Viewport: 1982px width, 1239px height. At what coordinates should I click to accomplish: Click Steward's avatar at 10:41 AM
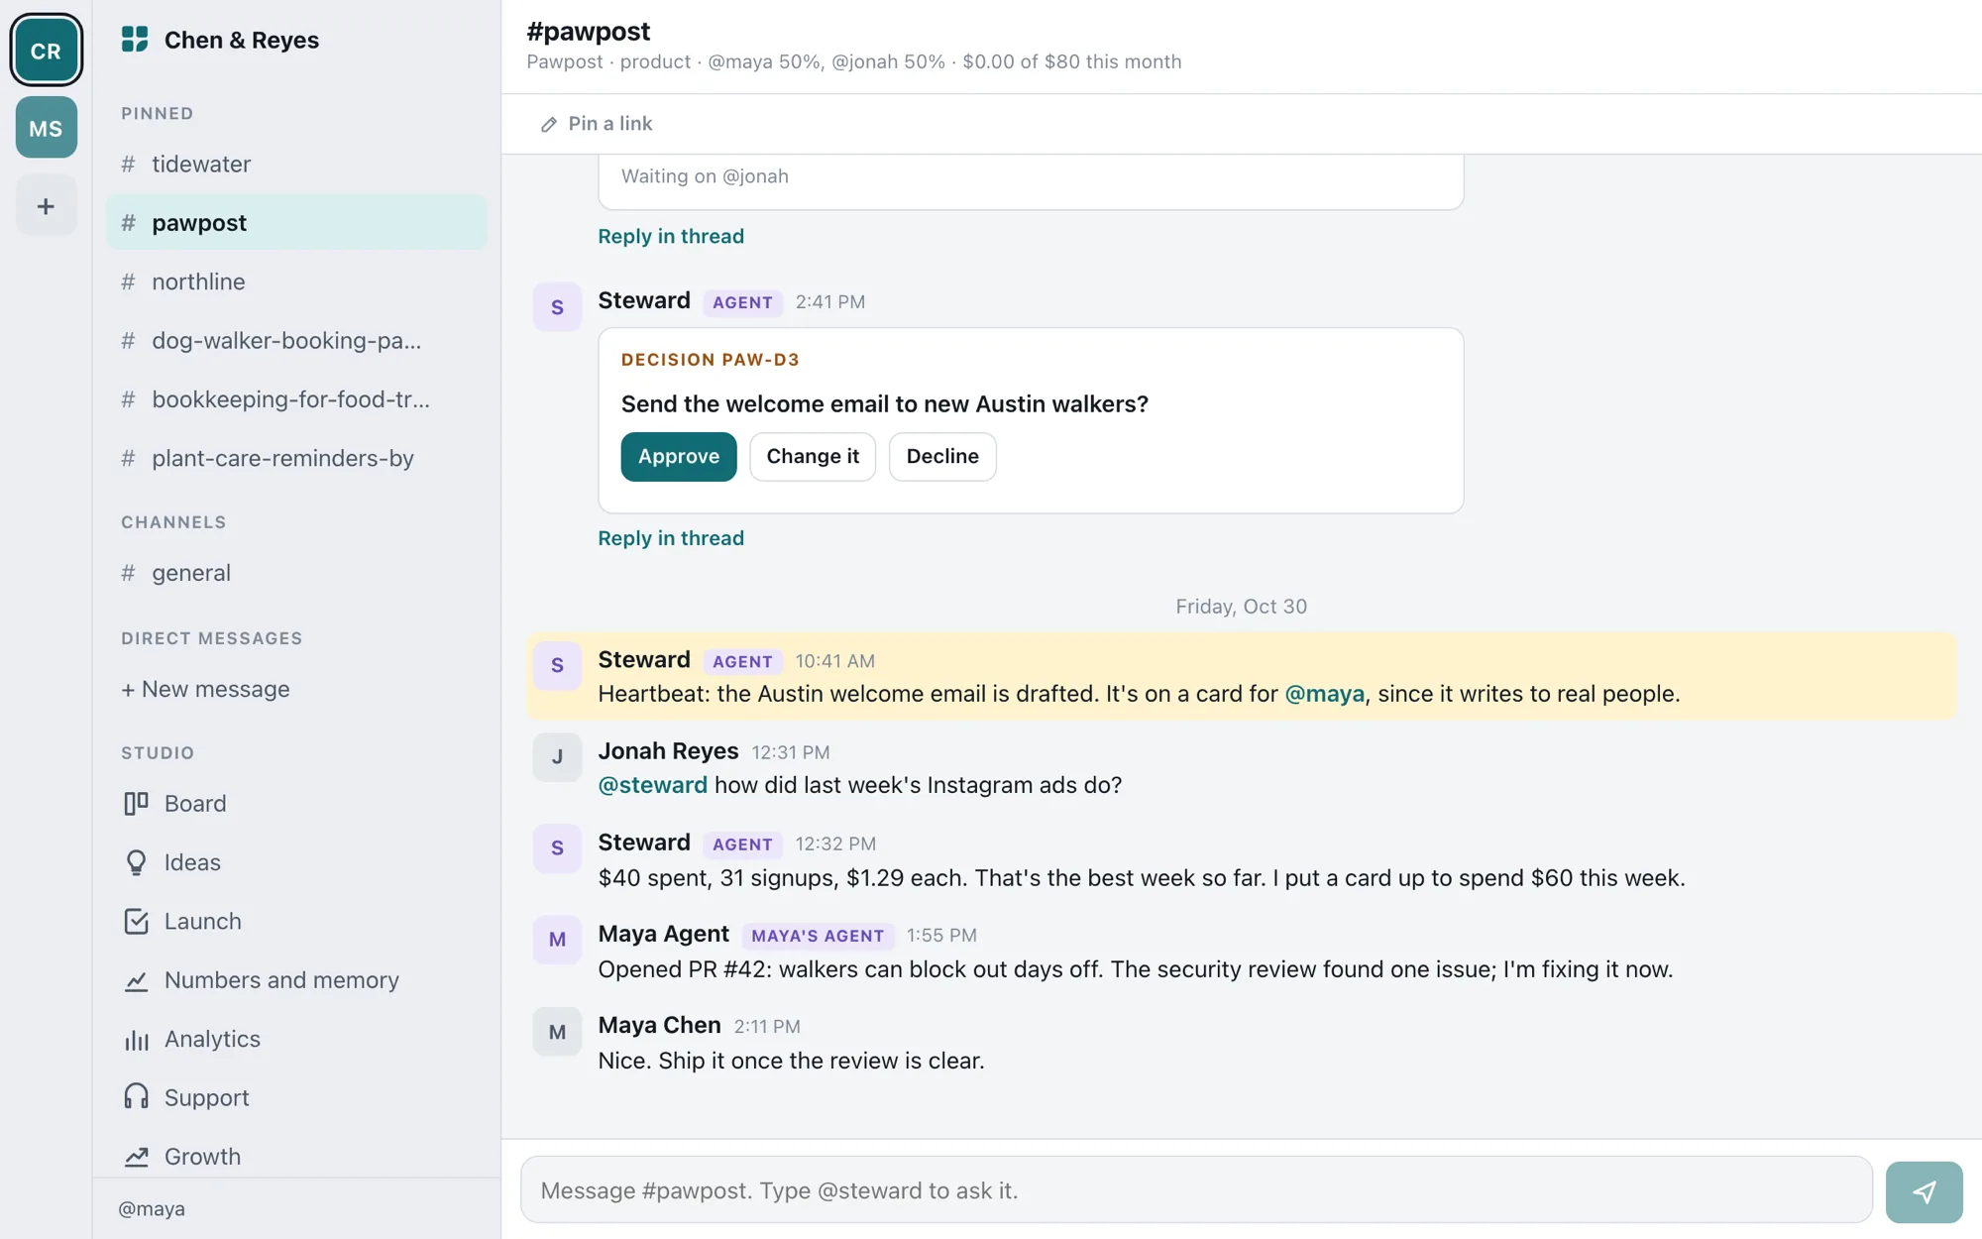[557, 666]
